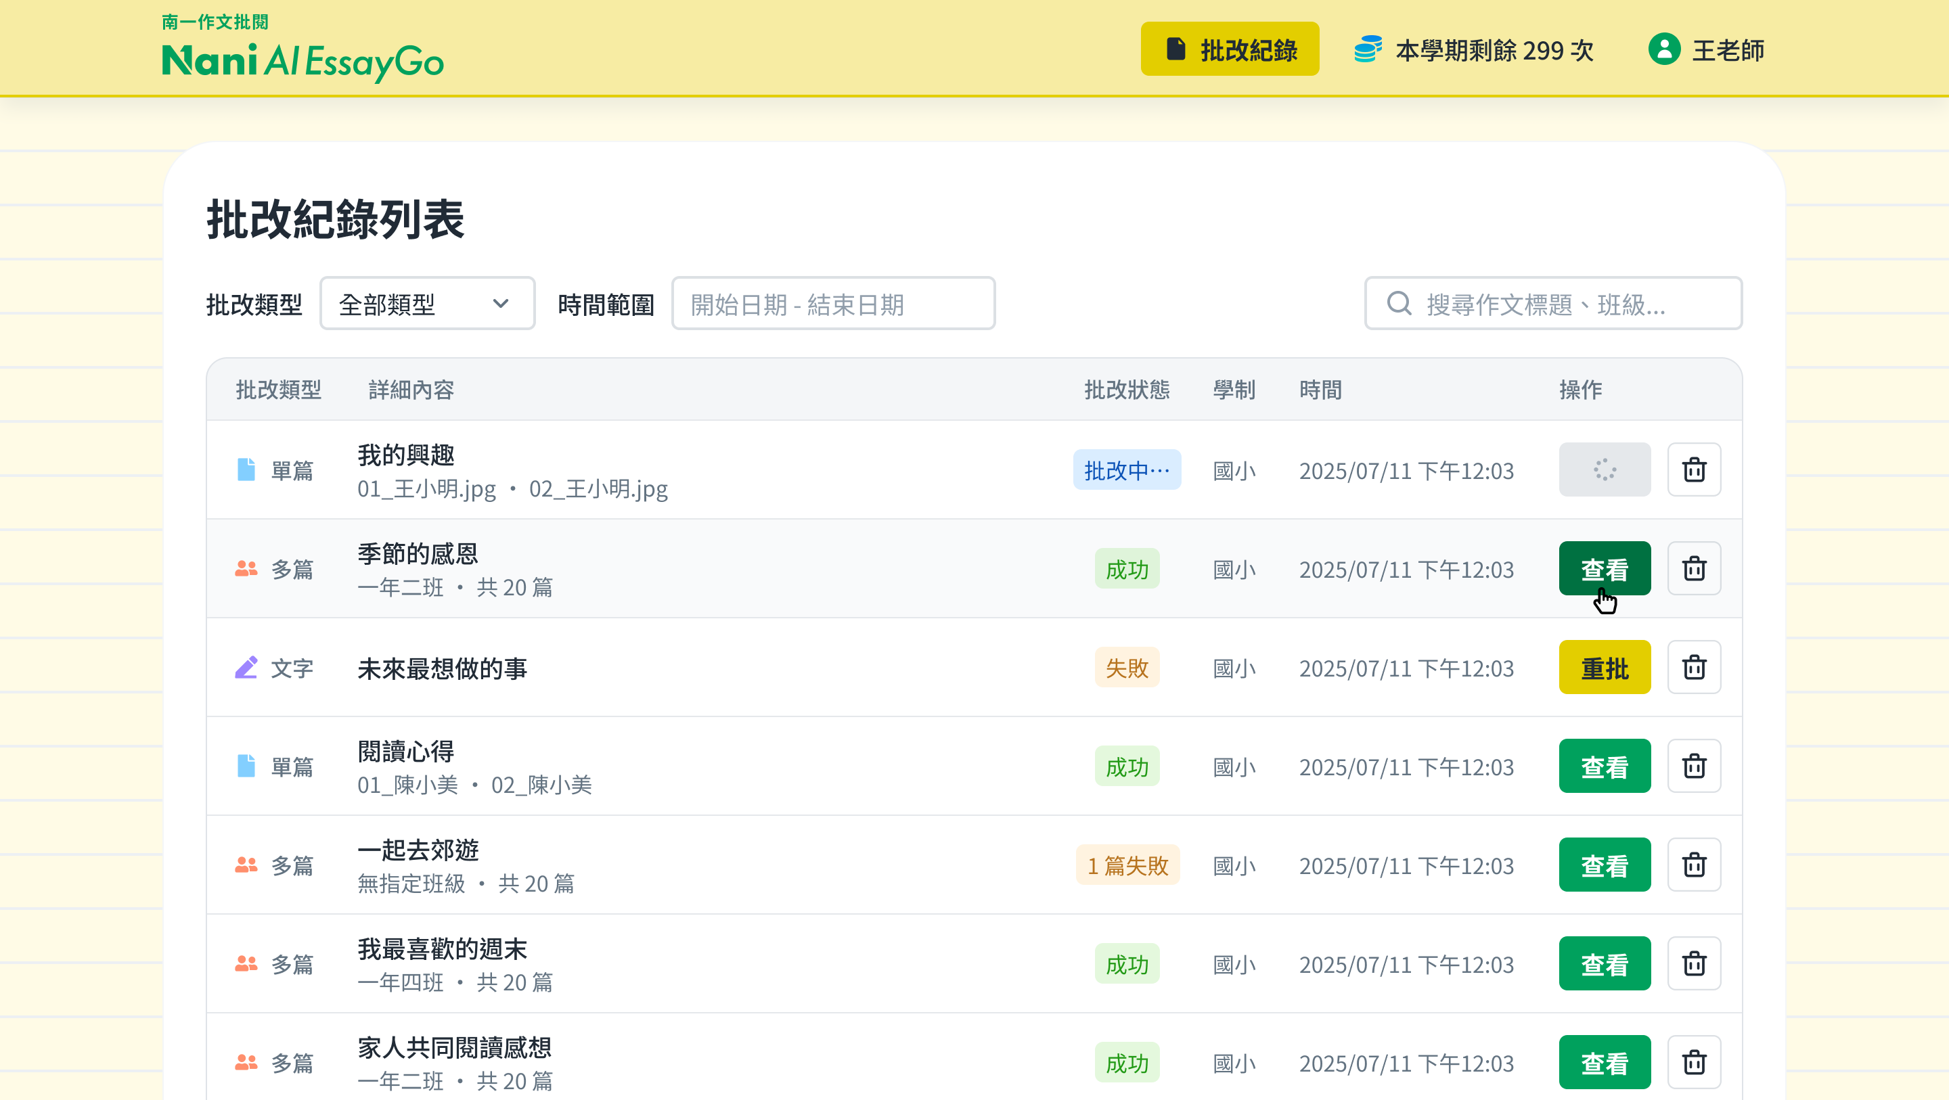1949x1100 pixels.
Task: Click 查看 for 一起去郊遊
Action: 1605,865
